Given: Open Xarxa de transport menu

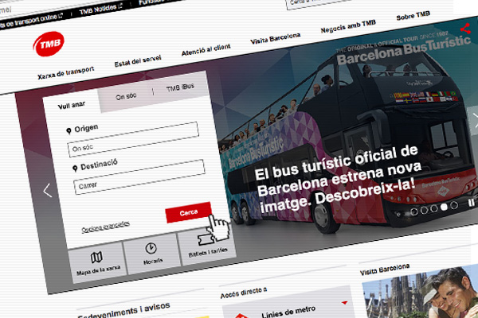Looking at the screenshot, I should point(67,78).
